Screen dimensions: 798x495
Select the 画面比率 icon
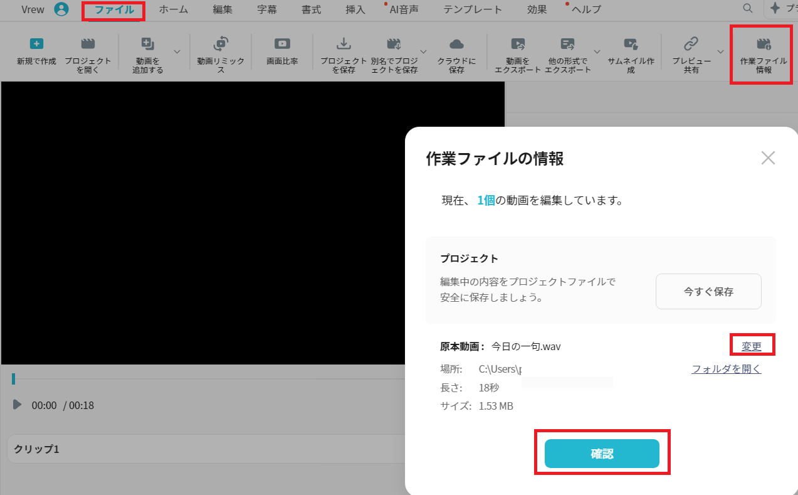pos(282,44)
